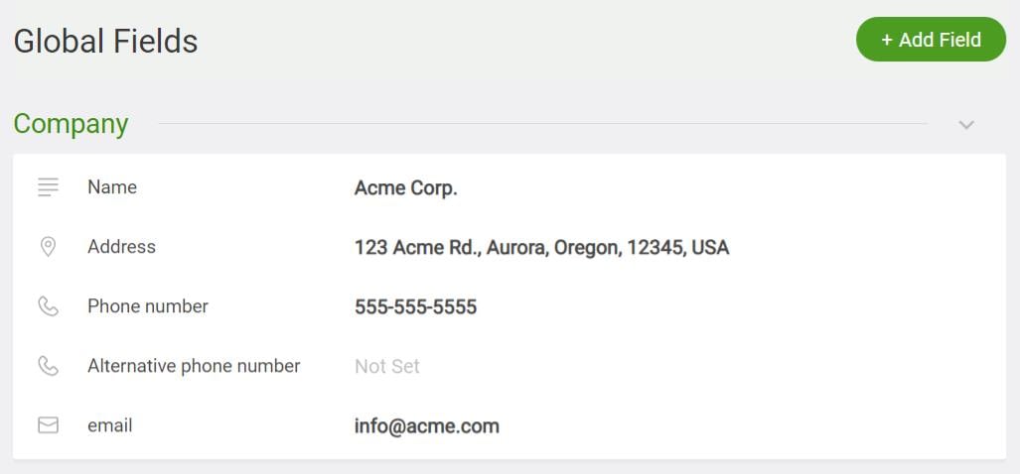Open the info@acme.com email value
1020x474 pixels.
click(427, 426)
